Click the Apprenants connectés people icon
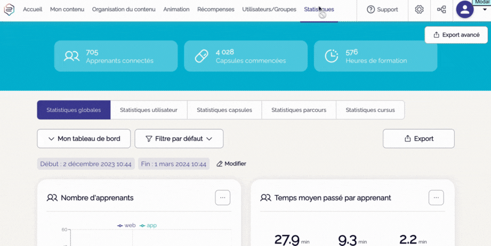This screenshot has height=246, width=491. 71,56
